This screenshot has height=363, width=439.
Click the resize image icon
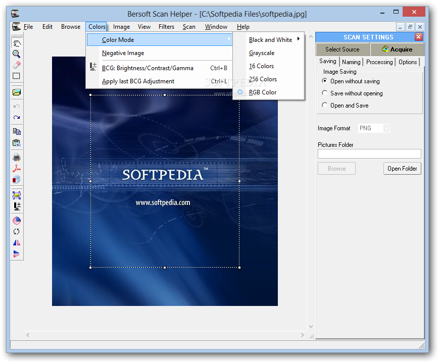click(x=17, y=195)
